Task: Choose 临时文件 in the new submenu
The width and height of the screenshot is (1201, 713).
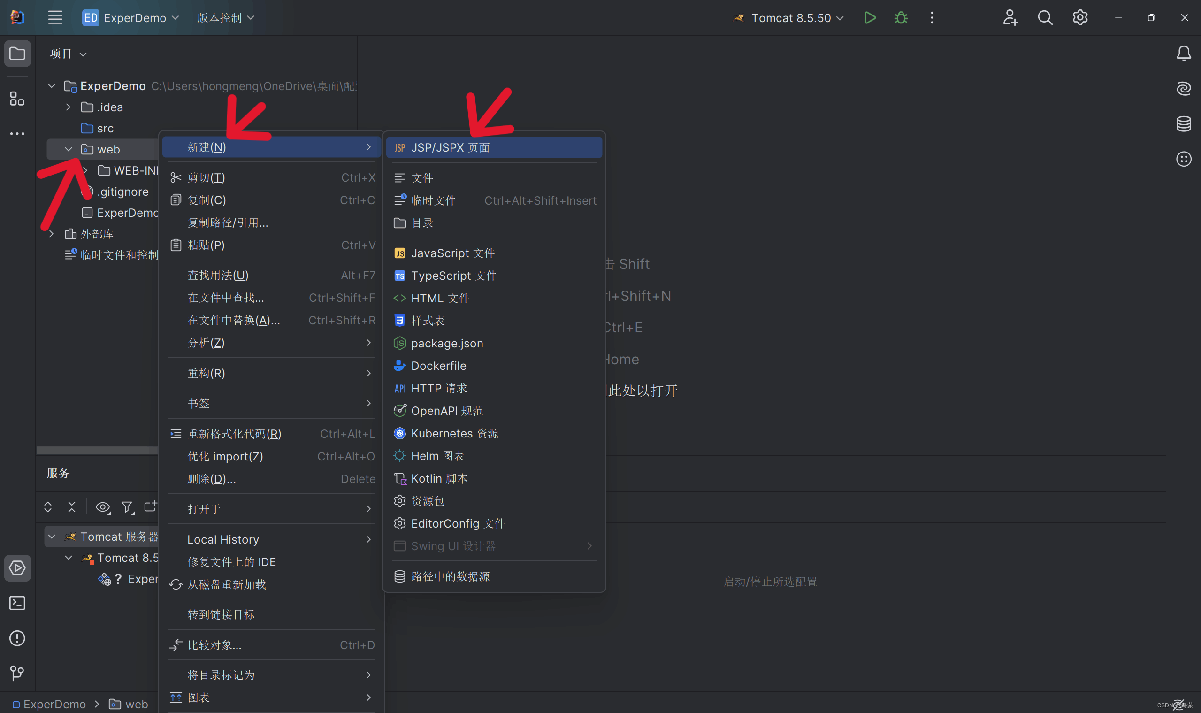Action: pos(494,200)
